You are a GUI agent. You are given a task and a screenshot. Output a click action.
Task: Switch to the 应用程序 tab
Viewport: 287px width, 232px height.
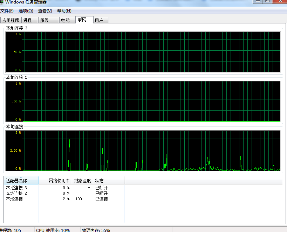click(11, 20)
